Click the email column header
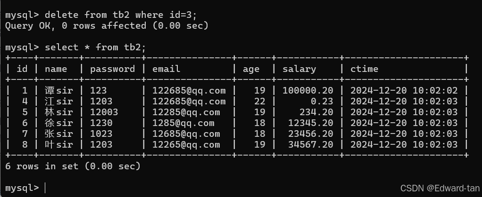Viewport: 482px width, 197px height. (166, 69)
